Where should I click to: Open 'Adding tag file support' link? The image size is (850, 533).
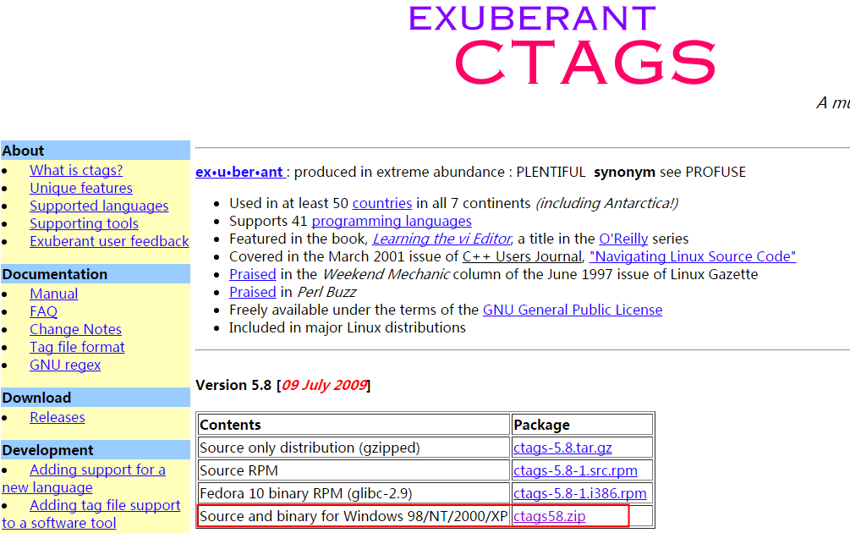(x=105, y=505)
